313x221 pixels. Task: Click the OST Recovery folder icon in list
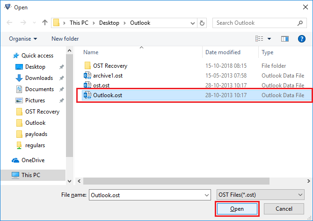pyautogui.click(x=87, y=65)
